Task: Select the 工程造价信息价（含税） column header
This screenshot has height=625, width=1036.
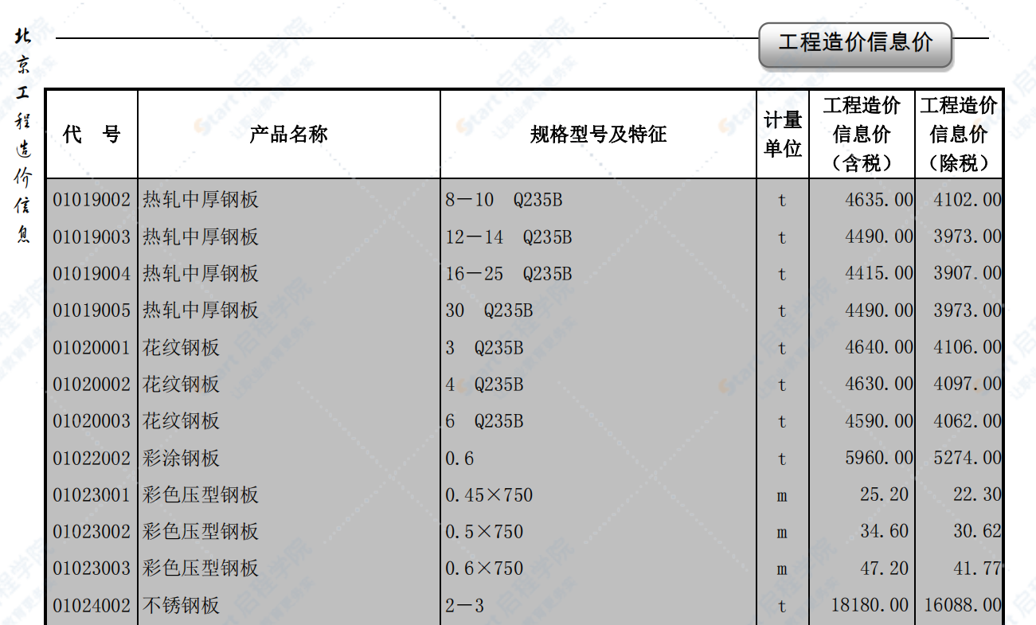Action: (x=862, y=134)
